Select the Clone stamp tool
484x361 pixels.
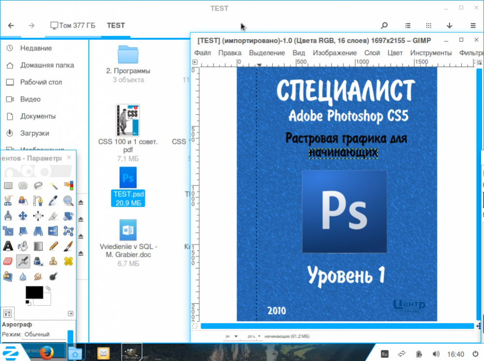point(53,261)
